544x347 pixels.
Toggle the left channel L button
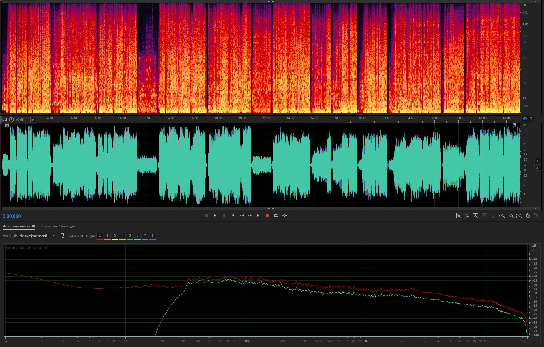[x=537, y=161]
